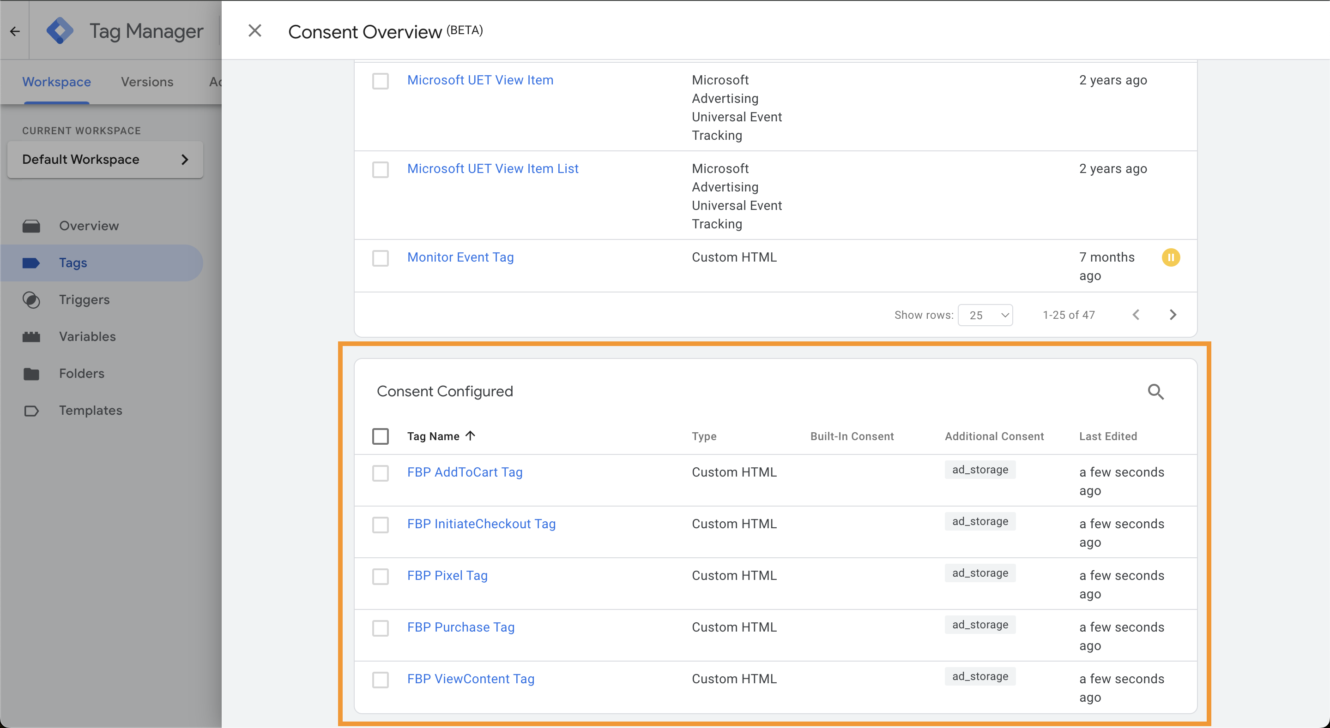This screenshot has width=1330, height=728.
Task: Open the FBP Purchase Tag link
Action: [460, 627]
